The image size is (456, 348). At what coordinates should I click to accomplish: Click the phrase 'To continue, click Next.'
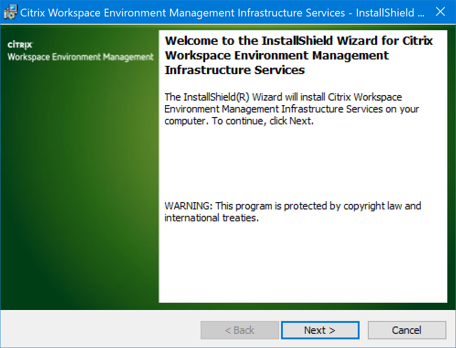[263, 121]
